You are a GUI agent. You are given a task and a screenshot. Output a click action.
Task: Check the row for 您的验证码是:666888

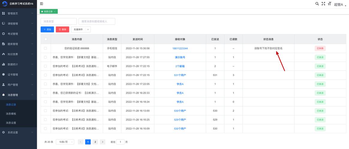coord(46,48)
